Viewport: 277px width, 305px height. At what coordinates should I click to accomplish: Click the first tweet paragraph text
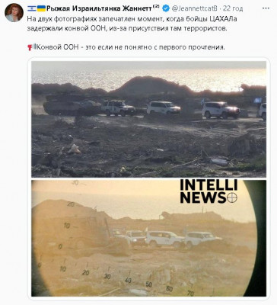tap(132, 24)
